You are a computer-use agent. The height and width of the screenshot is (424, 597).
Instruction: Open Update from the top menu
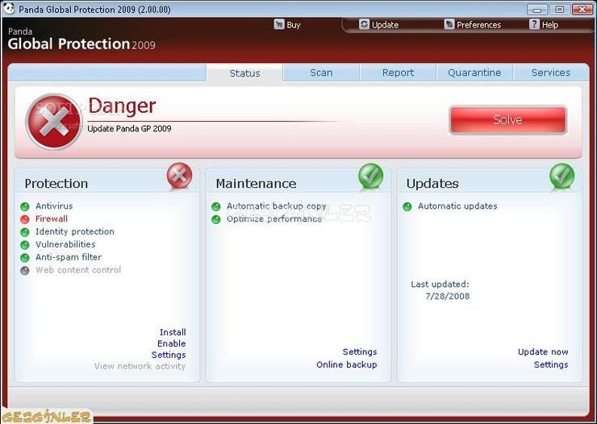385,25
